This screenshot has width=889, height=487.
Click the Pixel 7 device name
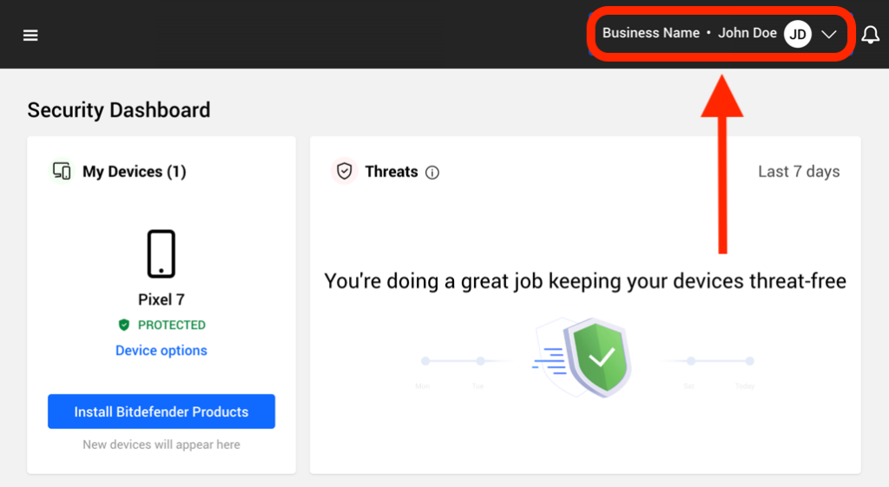pos(161,299)
